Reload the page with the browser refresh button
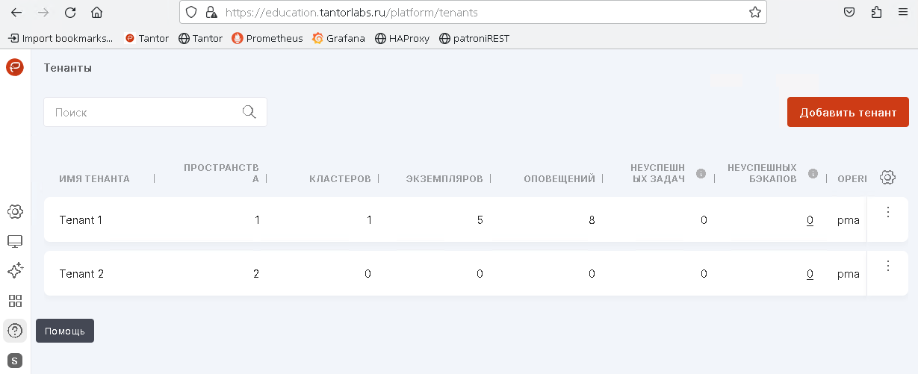This screenshot has height=374, width=918. 70,13
